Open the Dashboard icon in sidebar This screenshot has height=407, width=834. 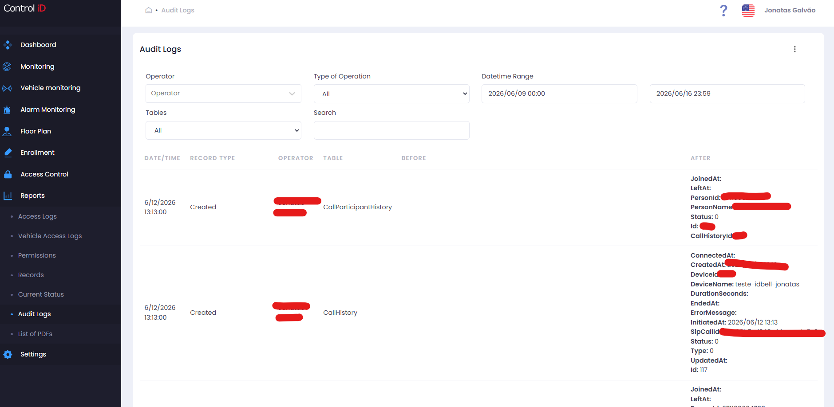(7, 45)
